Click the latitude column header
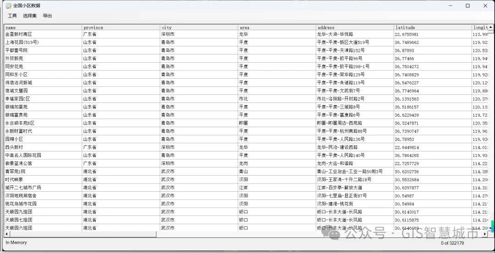Viewport: 495px width, 253px height. pos(432,27)
